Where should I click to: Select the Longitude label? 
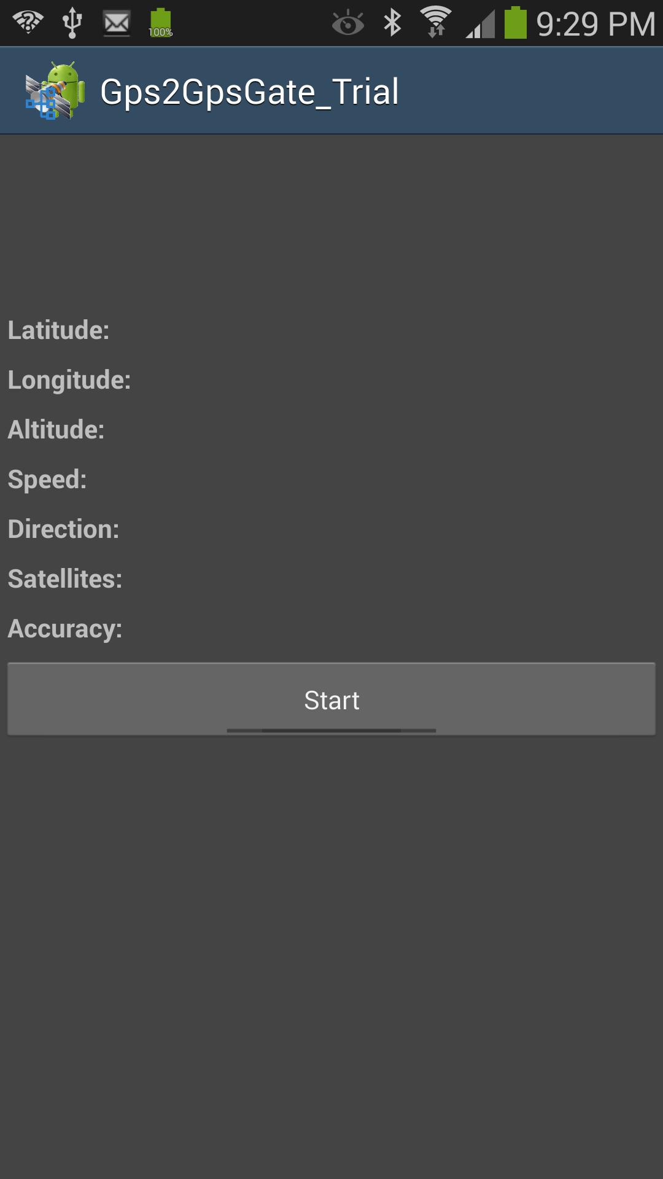pyautogui.click(x=69, y=380)
